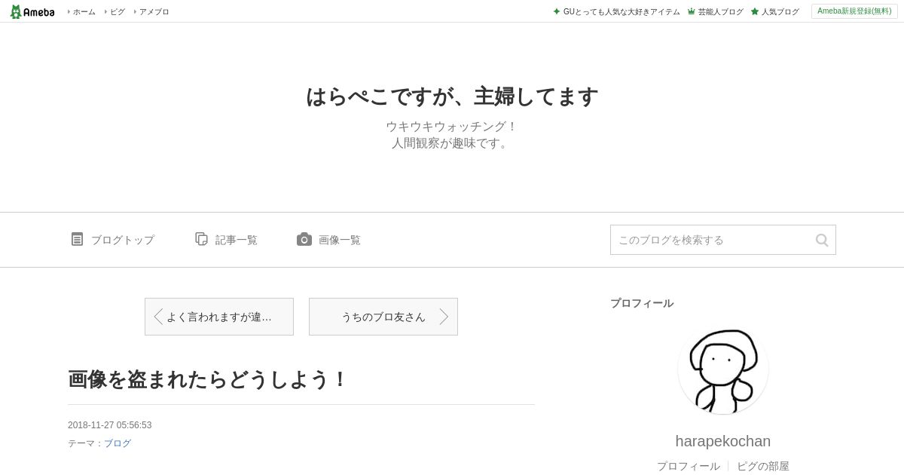Click the search magnifier icon
The image size is (904, 475).
point(822,240)
